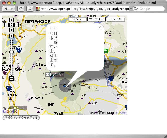Click the 富士宮市 map label
This screenshot has width=167, height=138.
pyautogui.click(x=48, y=93)
